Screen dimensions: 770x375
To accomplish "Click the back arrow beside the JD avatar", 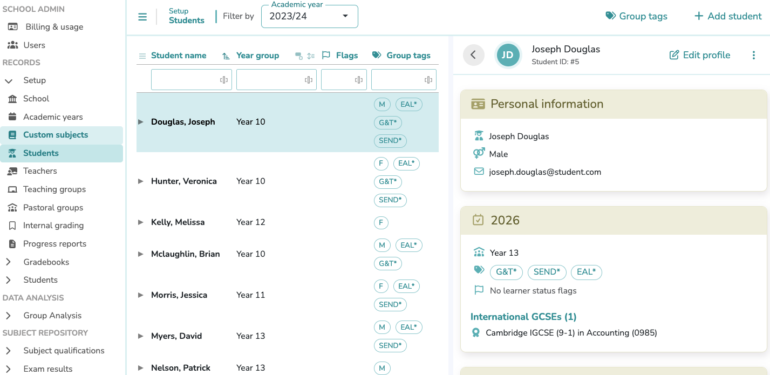I will (x=473, y=55).
